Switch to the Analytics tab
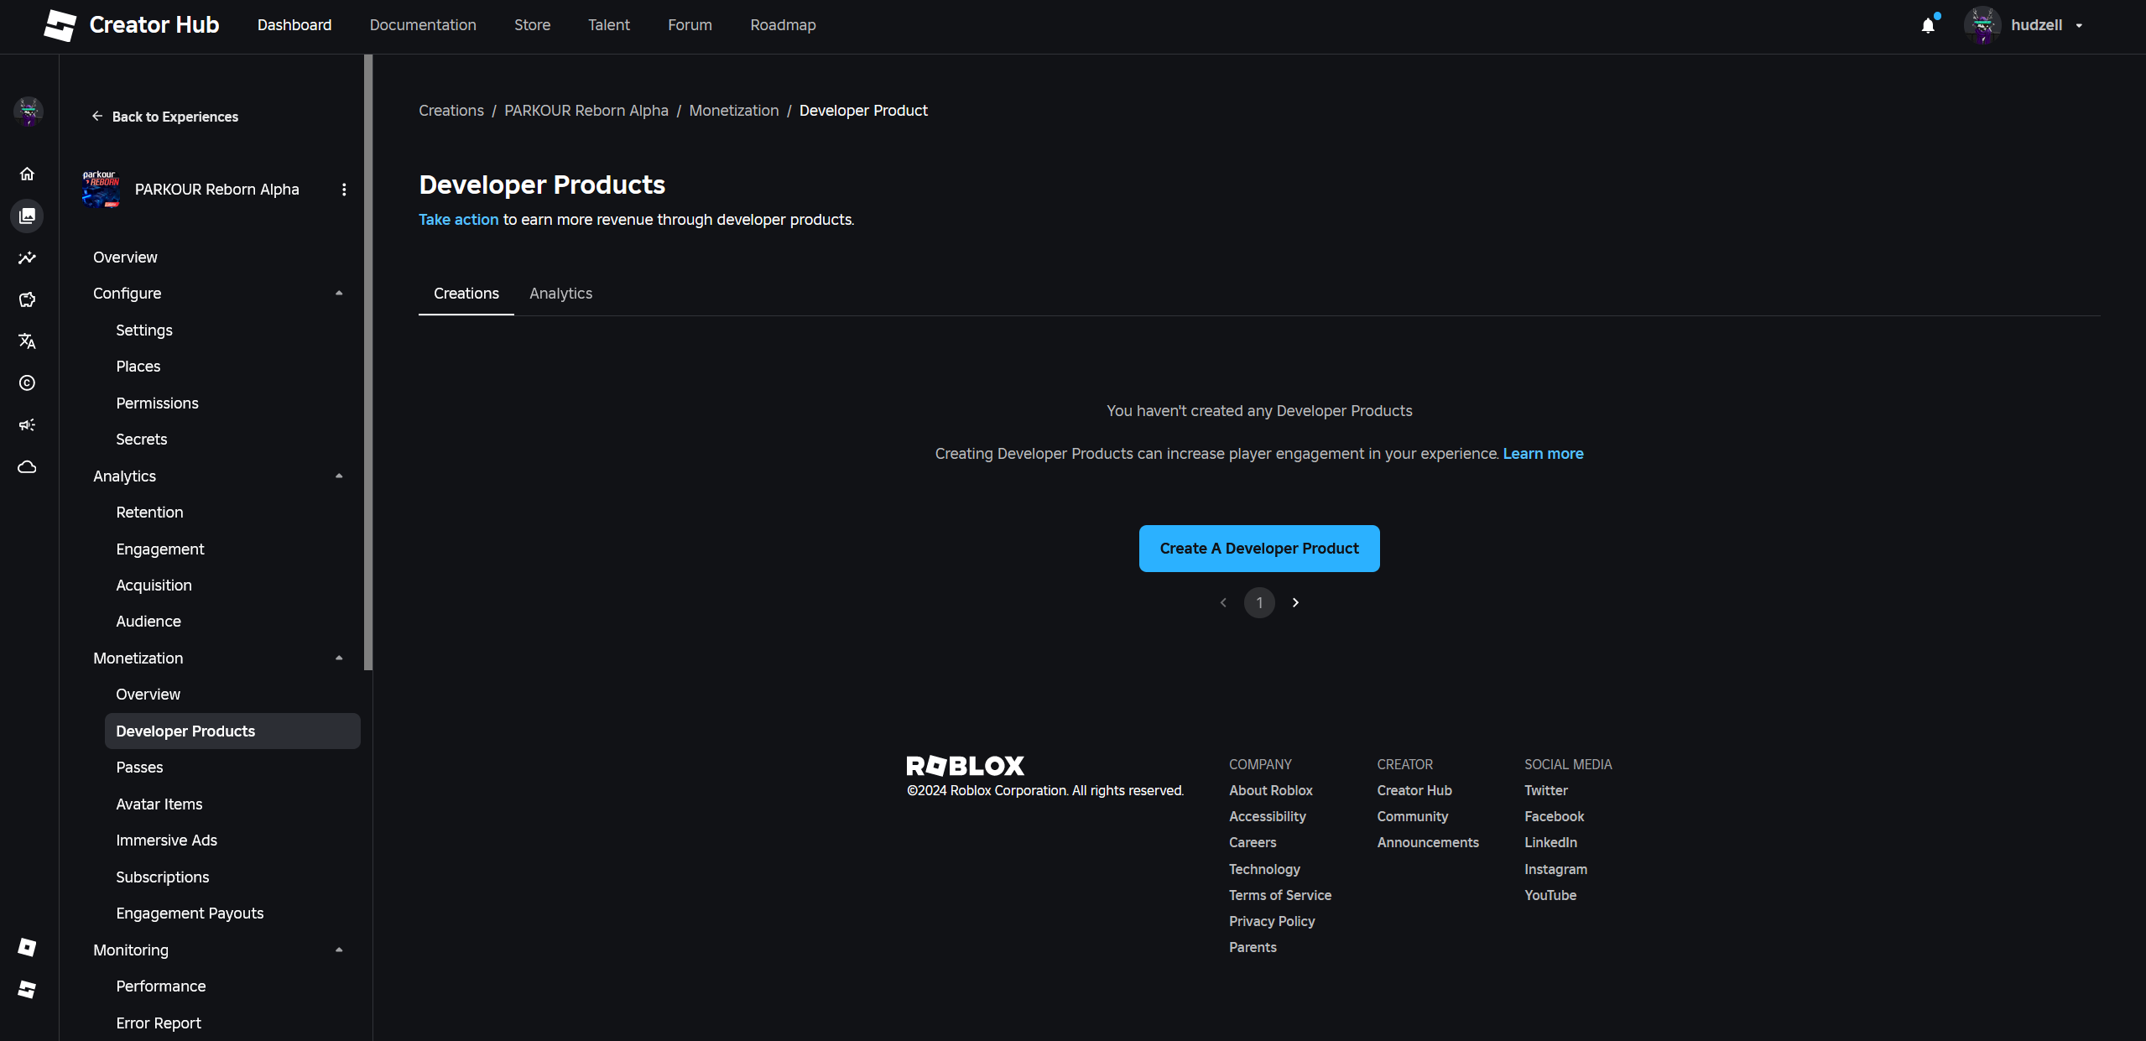This screenshot has height=1041, width=2146. [560, 294]
